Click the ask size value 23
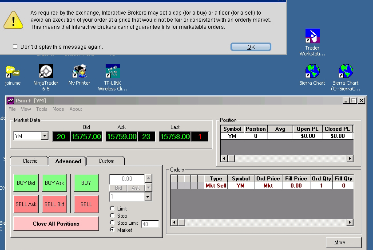The image size is (373, 250). click(x=146, y=137)
